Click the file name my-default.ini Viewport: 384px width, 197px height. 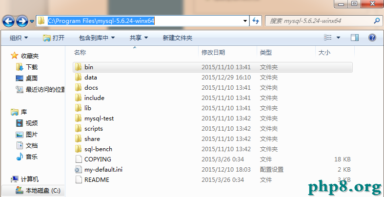tap(103, 169)
